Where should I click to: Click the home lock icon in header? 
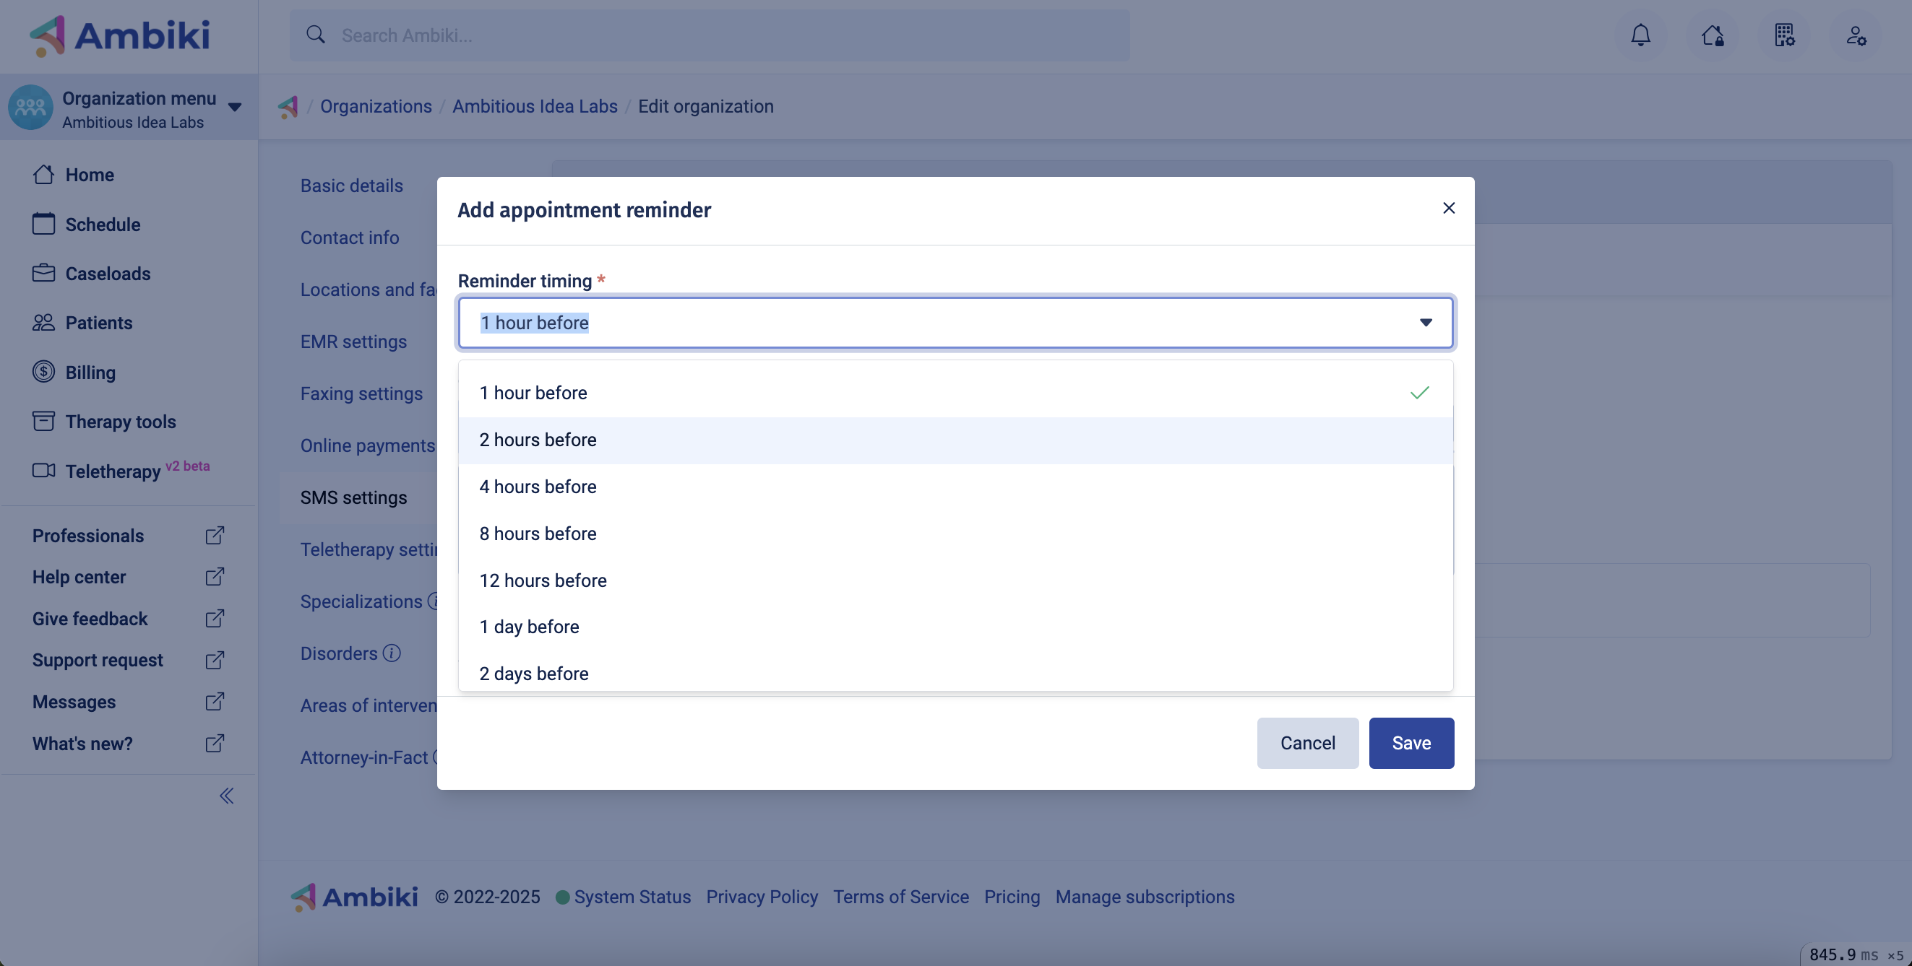[1713, 35]
